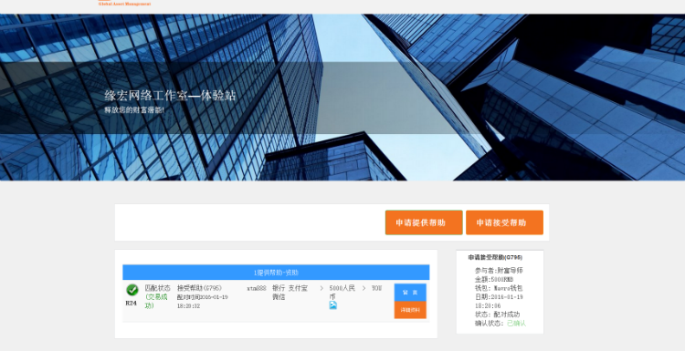
Task: Open the orange 详细资料 details button
Action: 410,310
